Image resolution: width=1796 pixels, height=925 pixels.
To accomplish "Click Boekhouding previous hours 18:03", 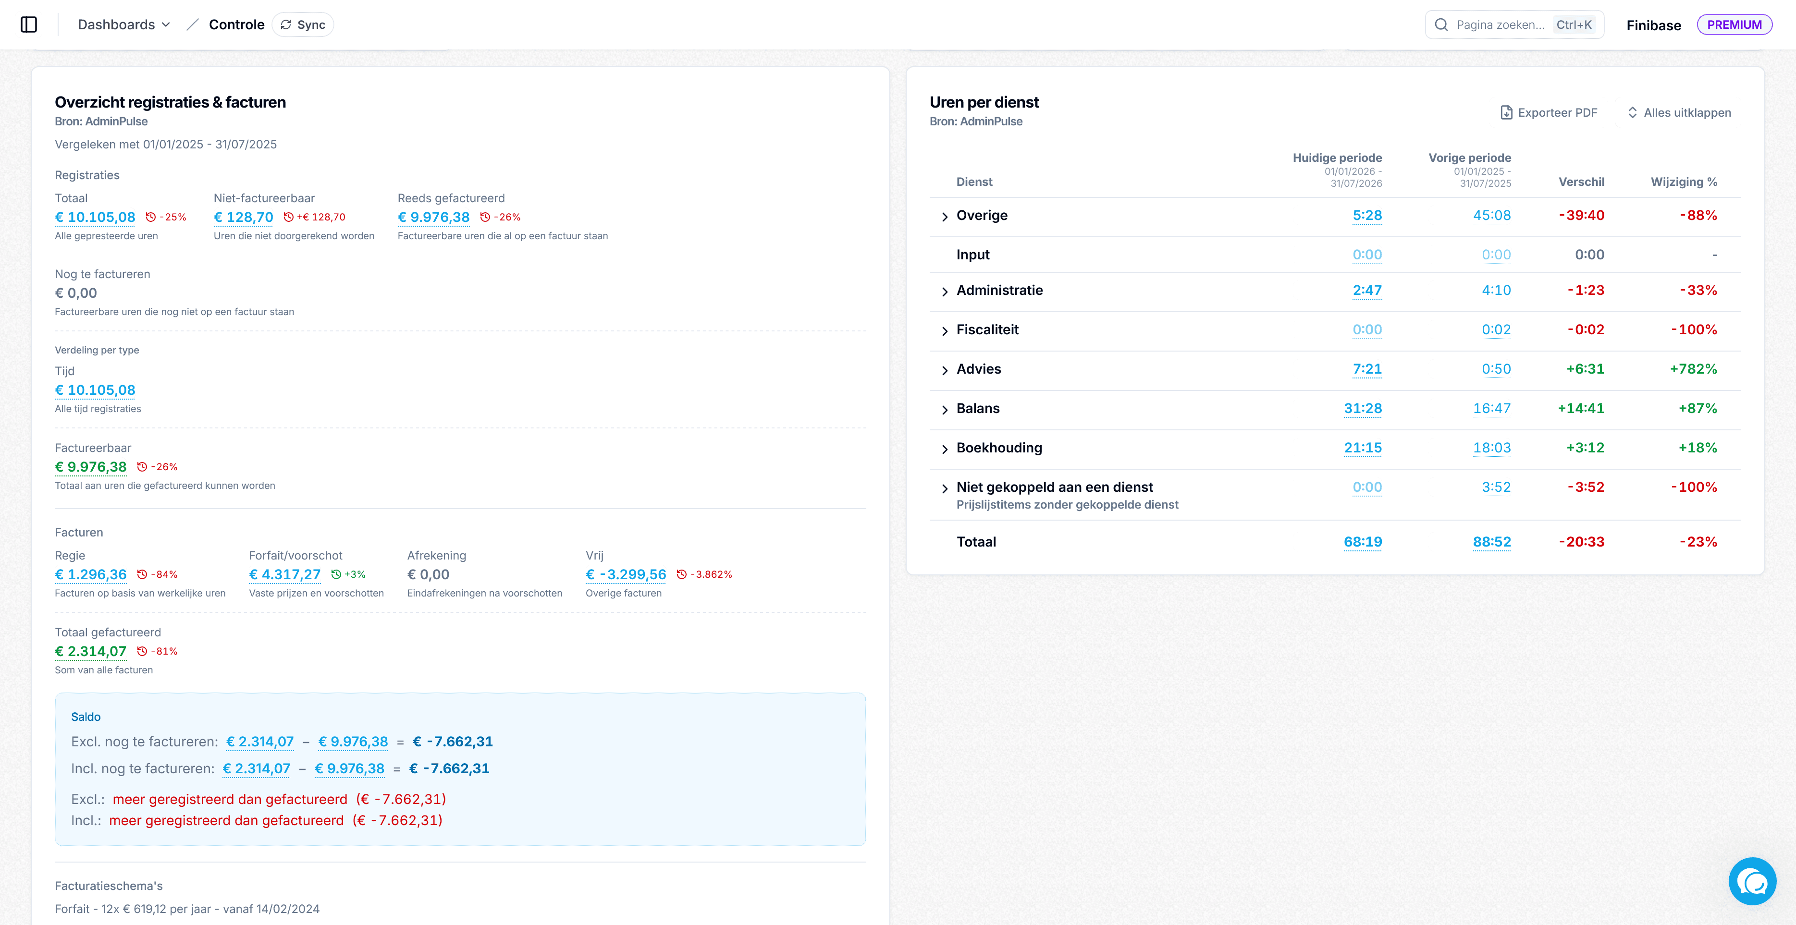I will click(1491, 448).
